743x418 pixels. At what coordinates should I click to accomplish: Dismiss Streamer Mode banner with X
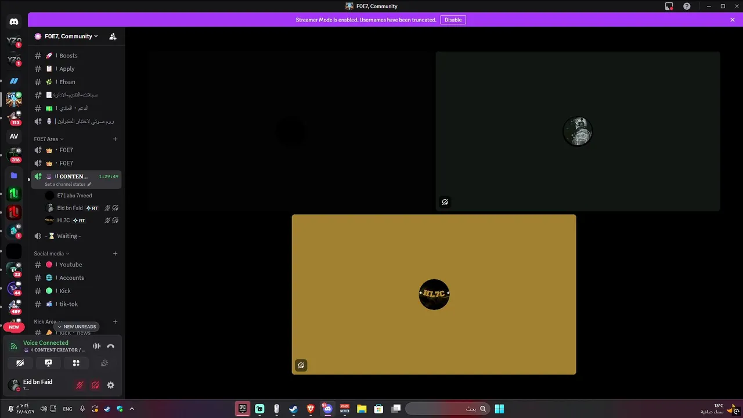pyautogui.click(x=733, y=20)
